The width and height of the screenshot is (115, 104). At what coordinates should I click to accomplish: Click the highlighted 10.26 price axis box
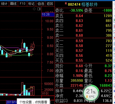click(48, 14)
